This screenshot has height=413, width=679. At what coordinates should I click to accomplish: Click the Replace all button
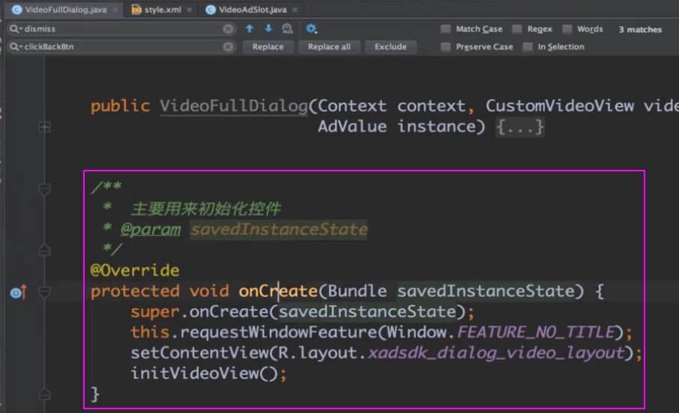click(x=329, y=46)
